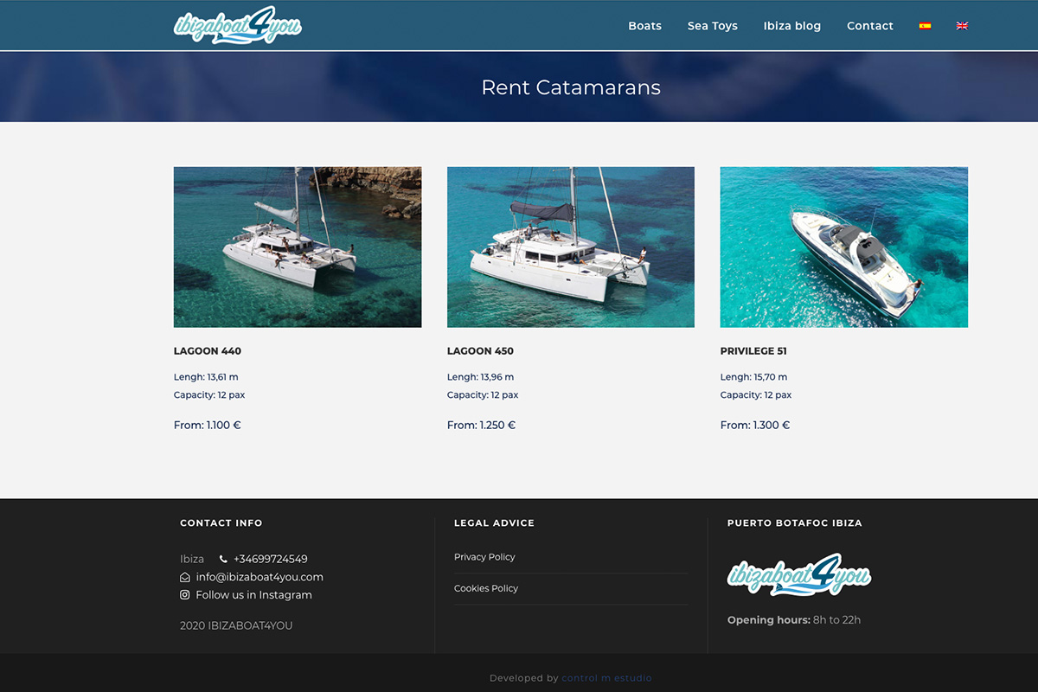Click the PRIVILEGE 51 title
This screenshot has height=692, width=1038.
click(753, 351)
